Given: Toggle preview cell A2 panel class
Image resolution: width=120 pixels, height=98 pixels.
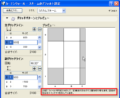Looking at the screenshot, I should [x=56, y=54].
